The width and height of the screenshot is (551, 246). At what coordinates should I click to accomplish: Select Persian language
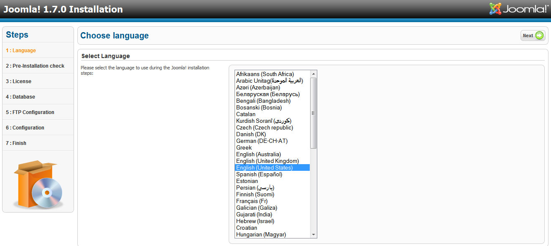[273, 188]
